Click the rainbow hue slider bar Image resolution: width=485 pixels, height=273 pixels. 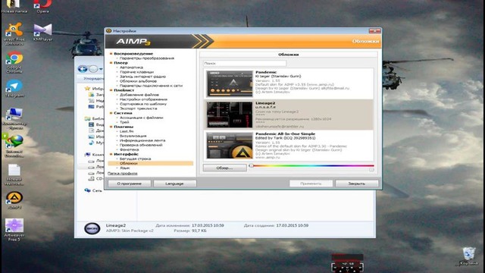point(311,166)
